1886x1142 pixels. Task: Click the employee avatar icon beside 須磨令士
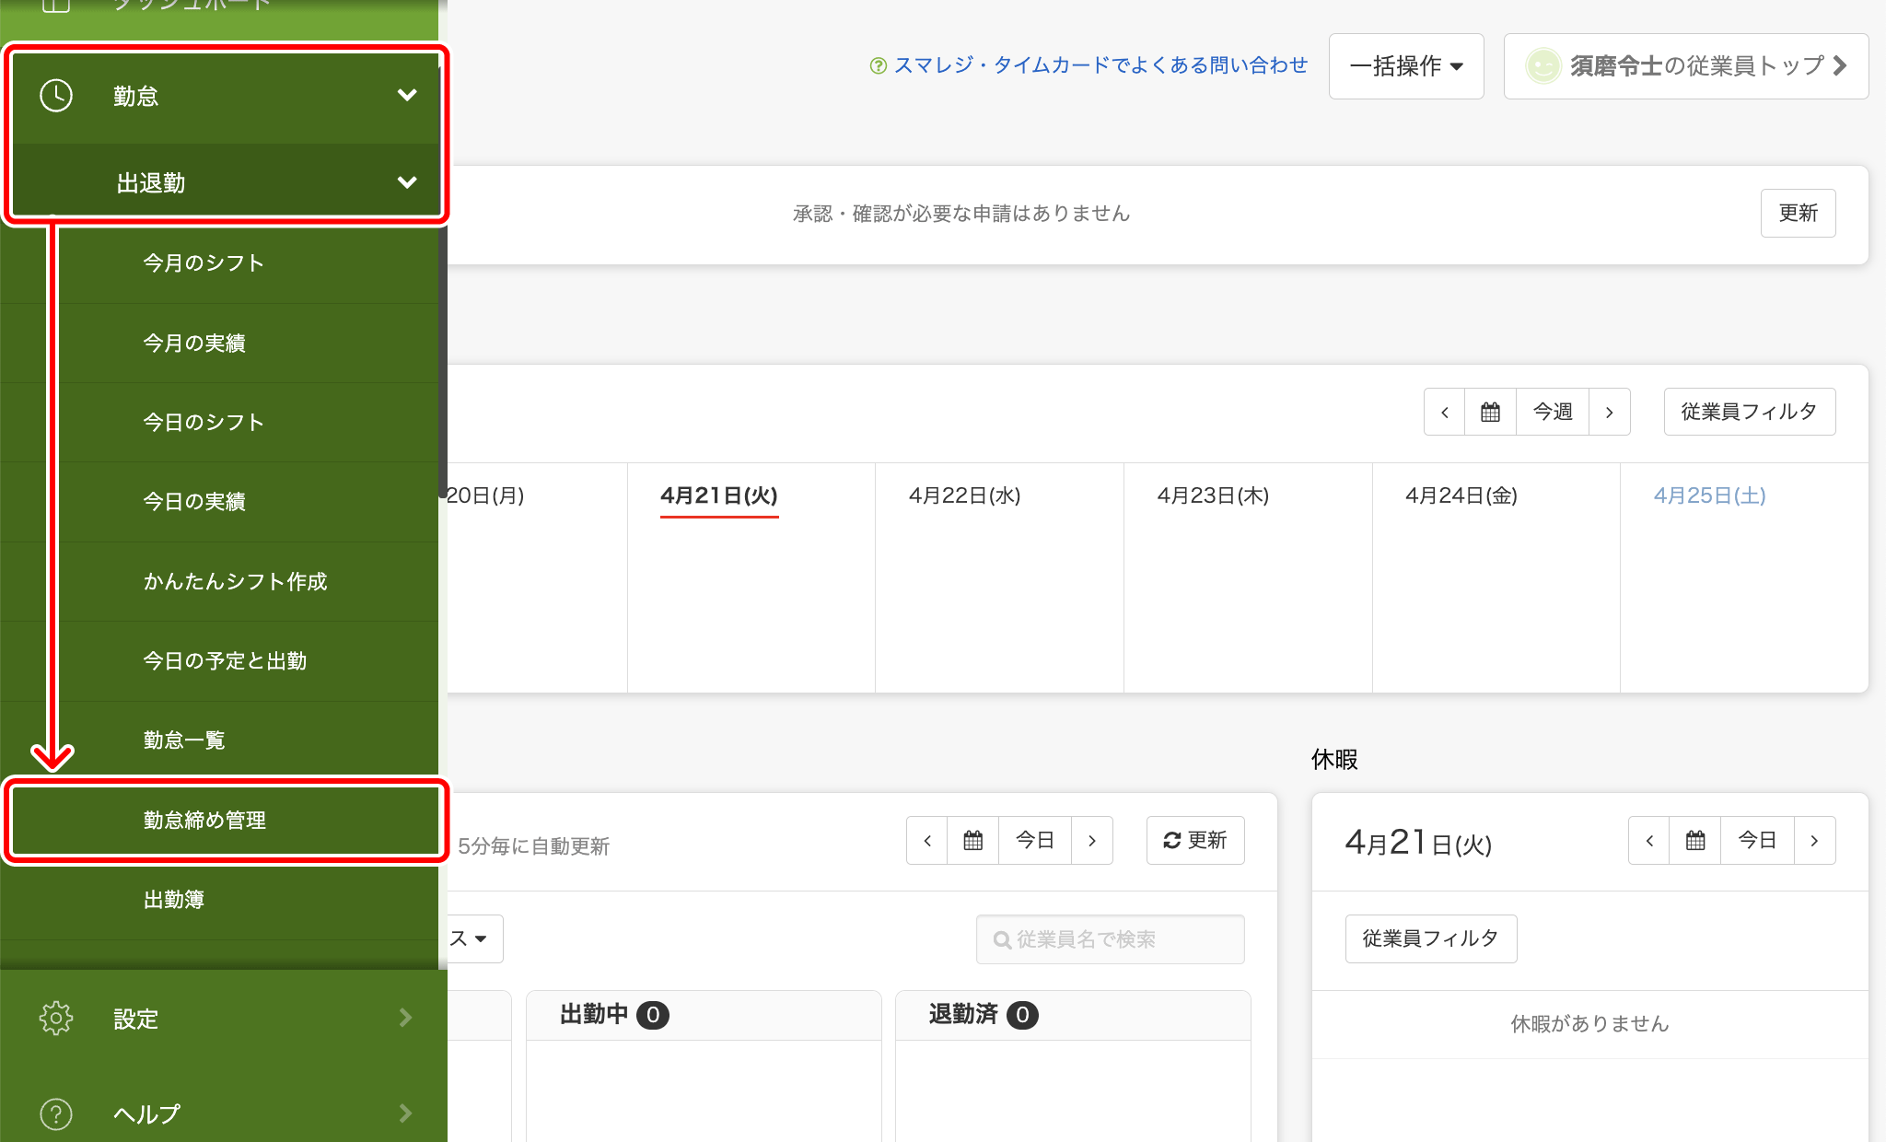[1543, 65]
